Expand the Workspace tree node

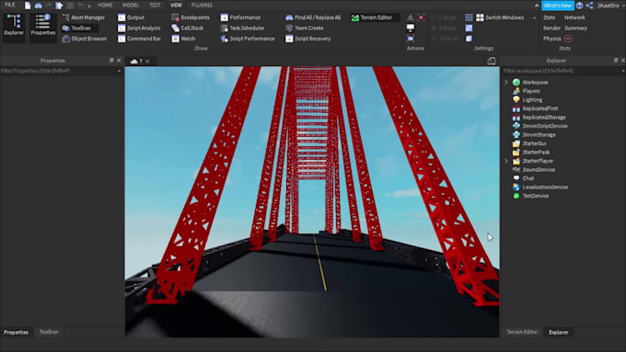click(505, 82)
